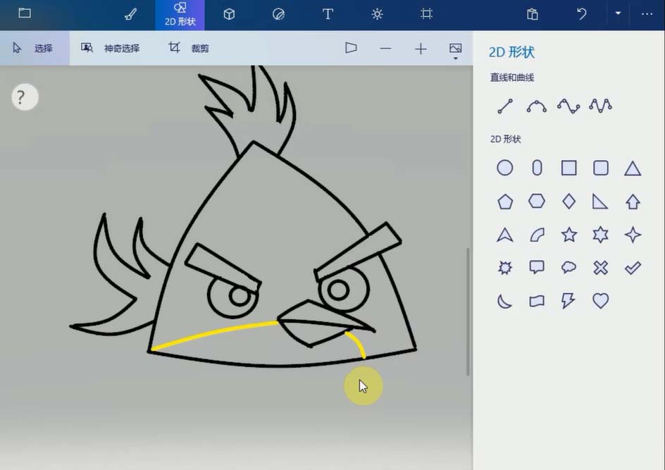Viewport: 665px width, 470px height.
Task: Choose the wavy flag shape
Action: [537, 301]
